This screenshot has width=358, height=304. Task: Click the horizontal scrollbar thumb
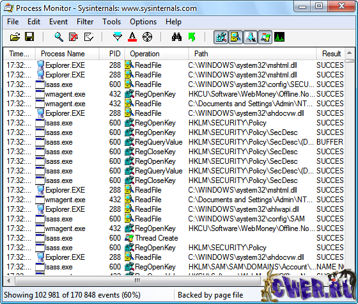(137, 280)
